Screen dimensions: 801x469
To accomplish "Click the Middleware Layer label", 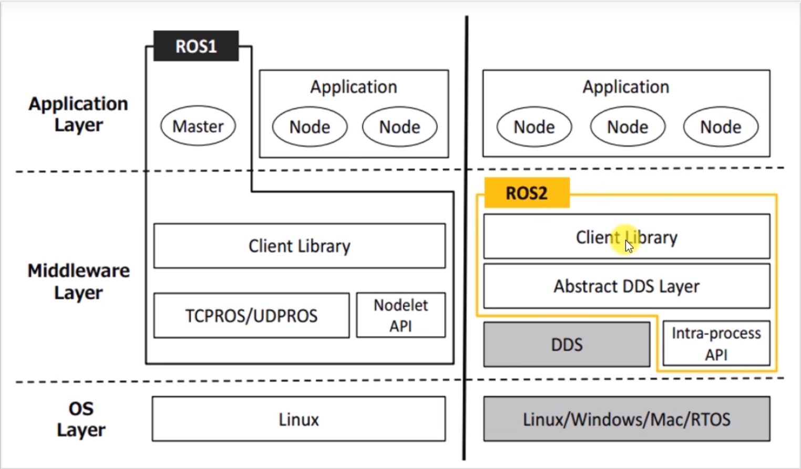I will [x=78, y=281].
